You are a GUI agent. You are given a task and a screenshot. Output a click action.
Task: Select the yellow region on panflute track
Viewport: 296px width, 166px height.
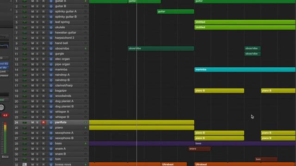(142, 122)
